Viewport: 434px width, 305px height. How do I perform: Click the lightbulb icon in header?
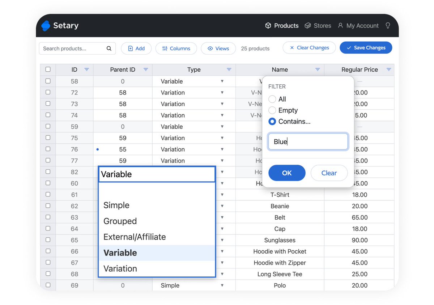(x=388, y=26)
